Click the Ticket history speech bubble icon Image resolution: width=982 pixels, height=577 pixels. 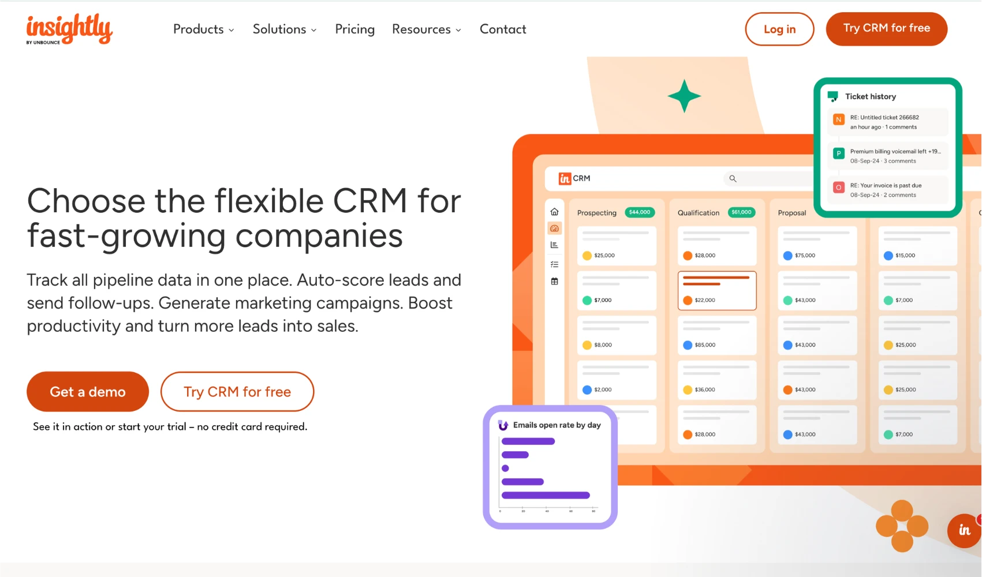[833, 96]
